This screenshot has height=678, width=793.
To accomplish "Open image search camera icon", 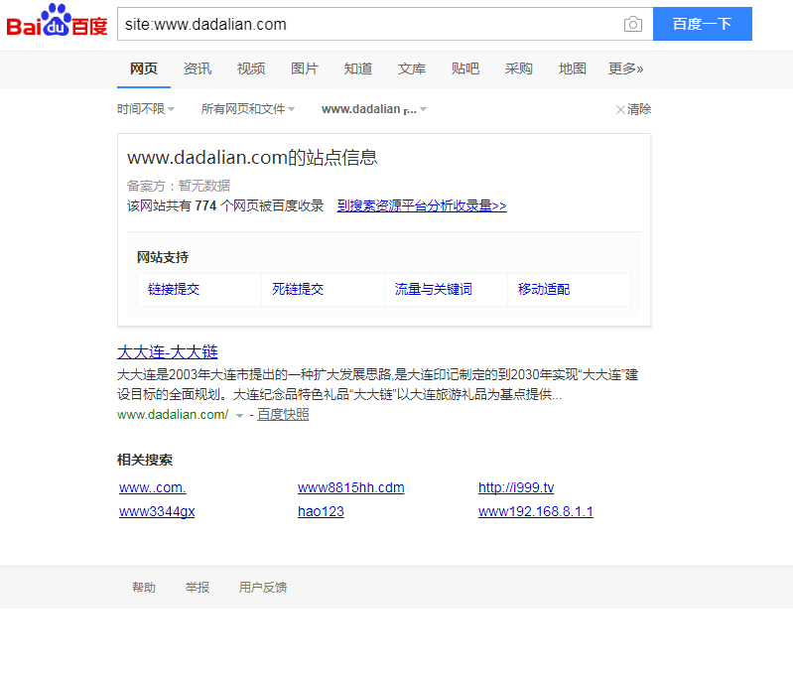I will coord(632,24).
